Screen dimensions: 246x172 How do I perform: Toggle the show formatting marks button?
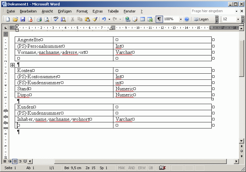pyautogui.click(x=159, y=19)
